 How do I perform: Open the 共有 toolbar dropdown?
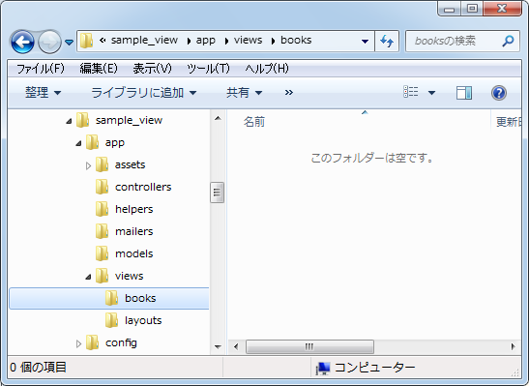point(244,93)
